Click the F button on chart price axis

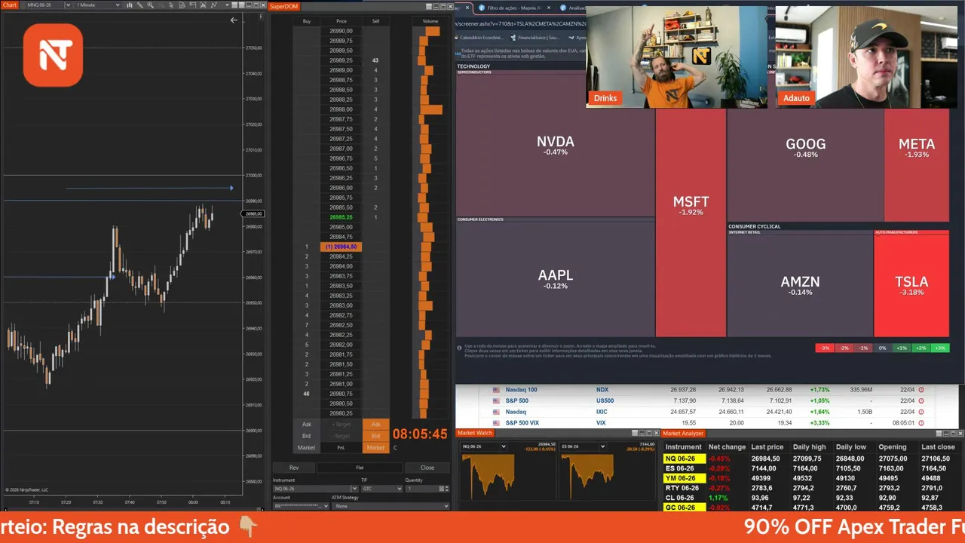click(262, 17)
